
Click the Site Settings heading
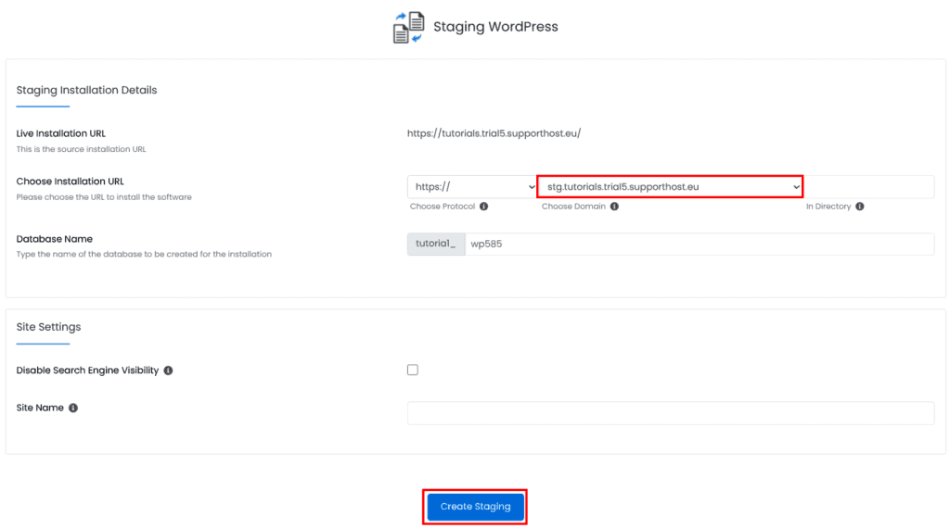tap(48, 327)
